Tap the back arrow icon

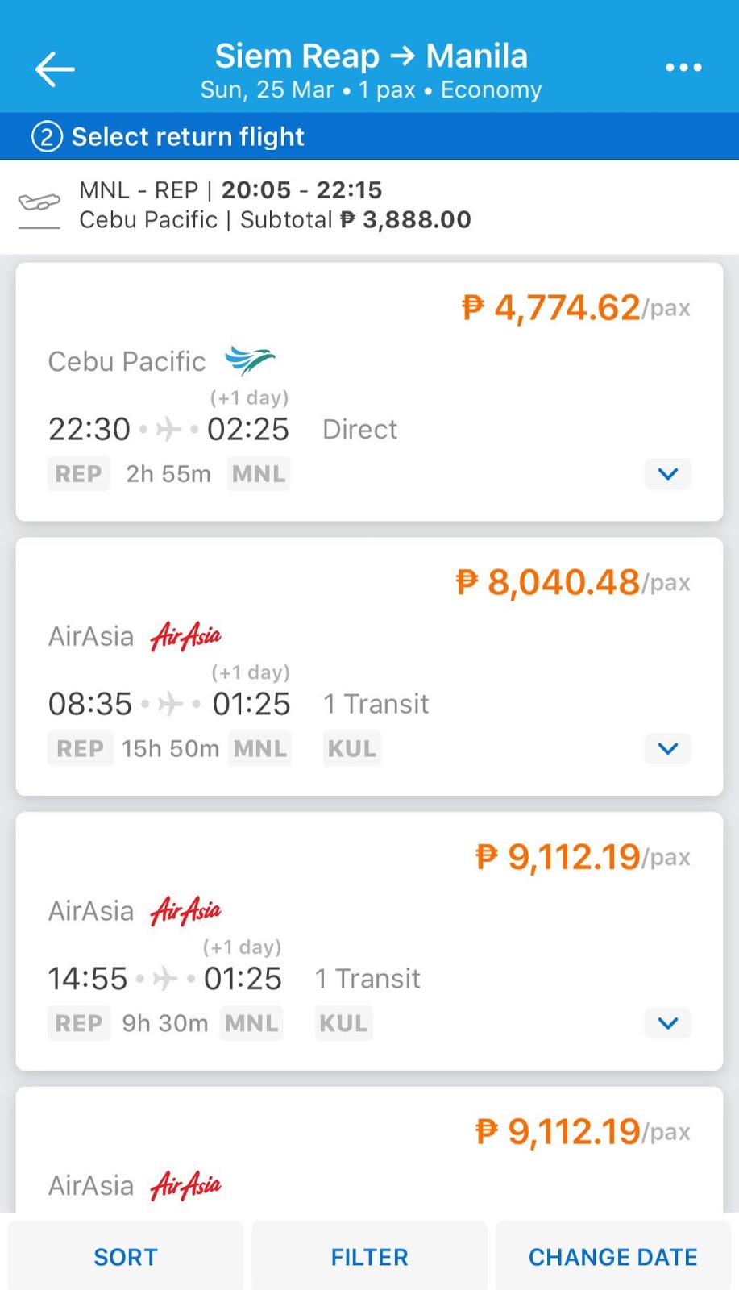tap(54, 69)
